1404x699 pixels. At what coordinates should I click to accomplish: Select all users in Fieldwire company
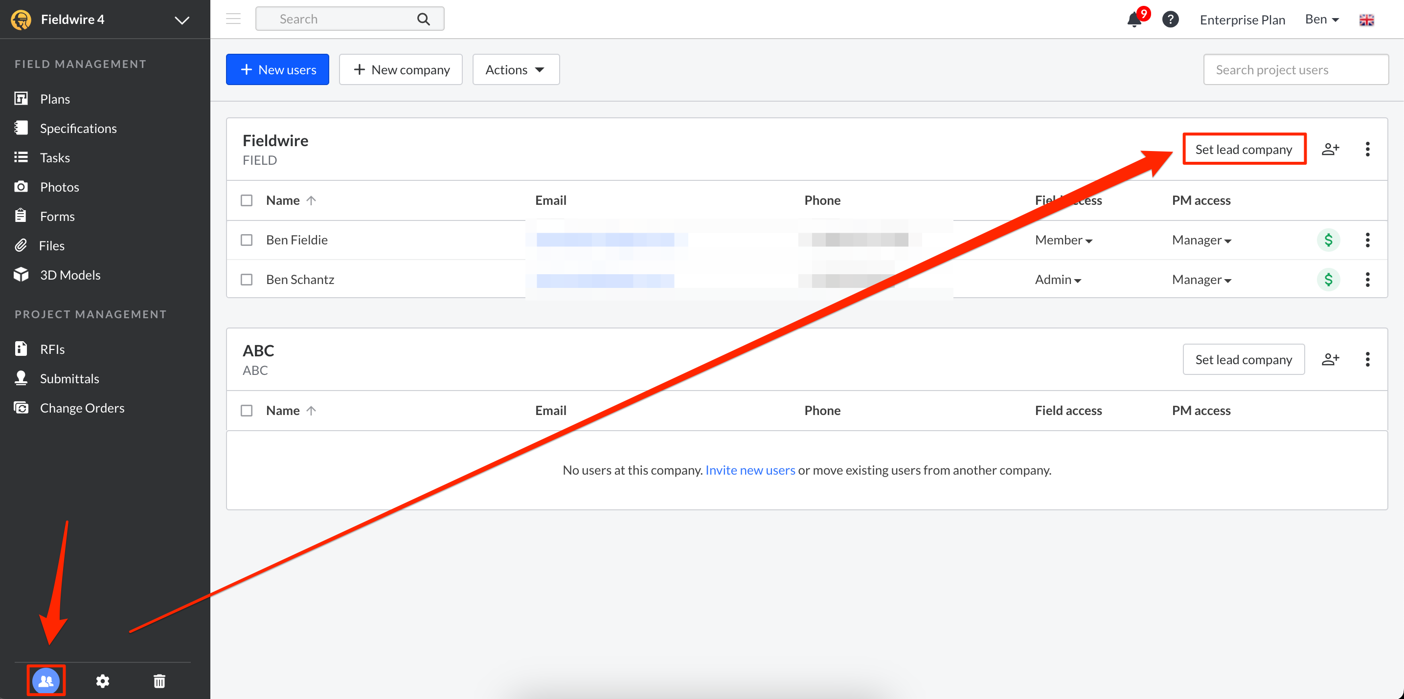pos(247,200)
